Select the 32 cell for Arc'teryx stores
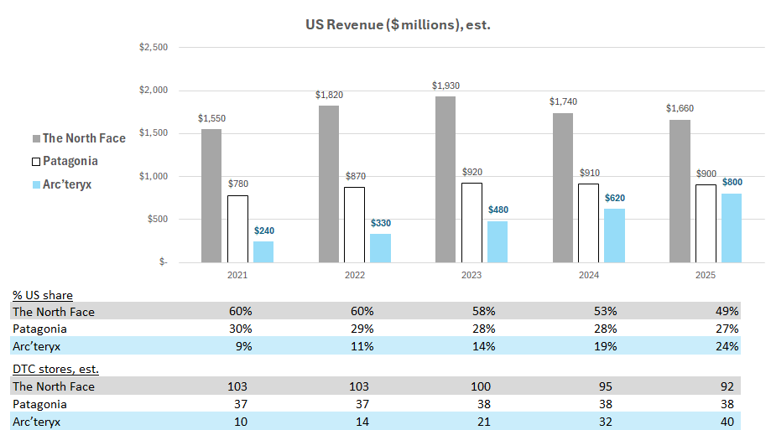Image resolution: width=771 pixels, height=430 pixels. click(606, 422)
